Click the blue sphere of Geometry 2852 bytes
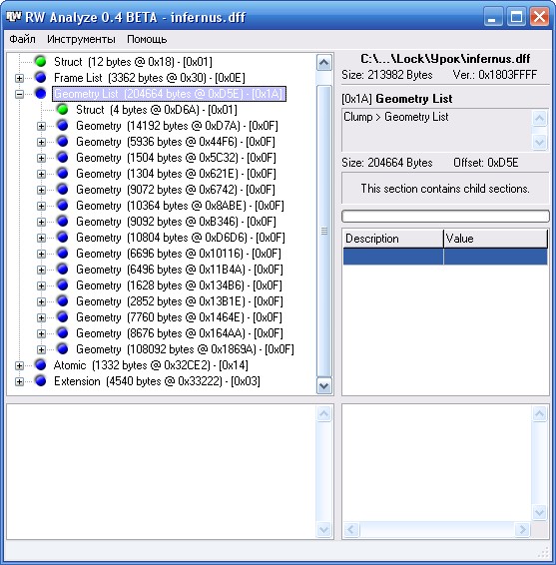The height and width of the screenshot is (565, 556). 63,300
